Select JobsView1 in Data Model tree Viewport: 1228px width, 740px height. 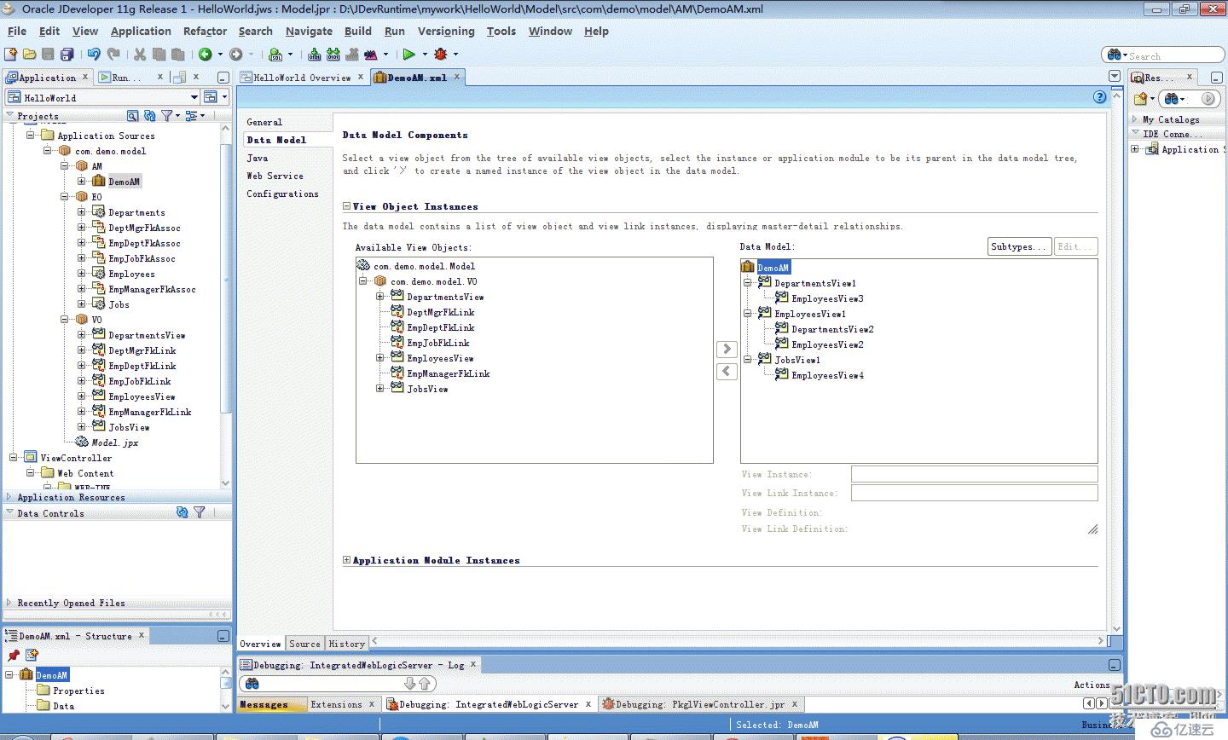tap(796, 360)
